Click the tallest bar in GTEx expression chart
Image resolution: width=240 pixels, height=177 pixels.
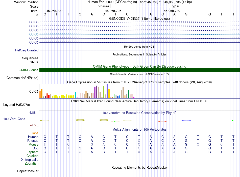pos(107,91)
